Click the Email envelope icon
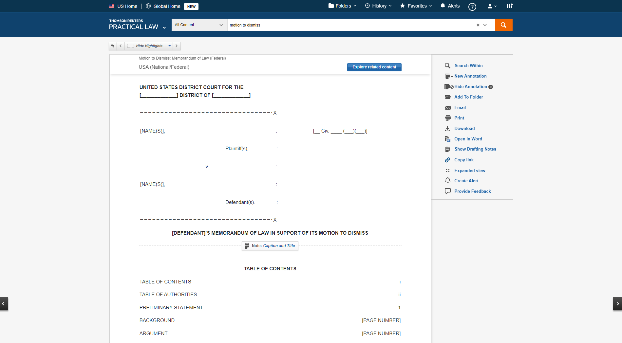Viewport: 622px width, 343px height. click(448, 108)
